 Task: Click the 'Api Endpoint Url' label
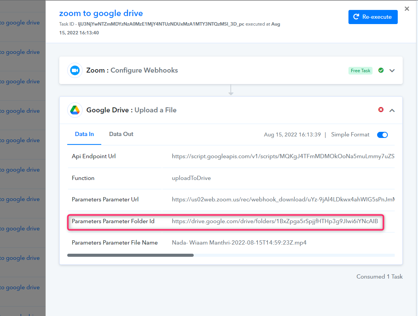(94, 156)
